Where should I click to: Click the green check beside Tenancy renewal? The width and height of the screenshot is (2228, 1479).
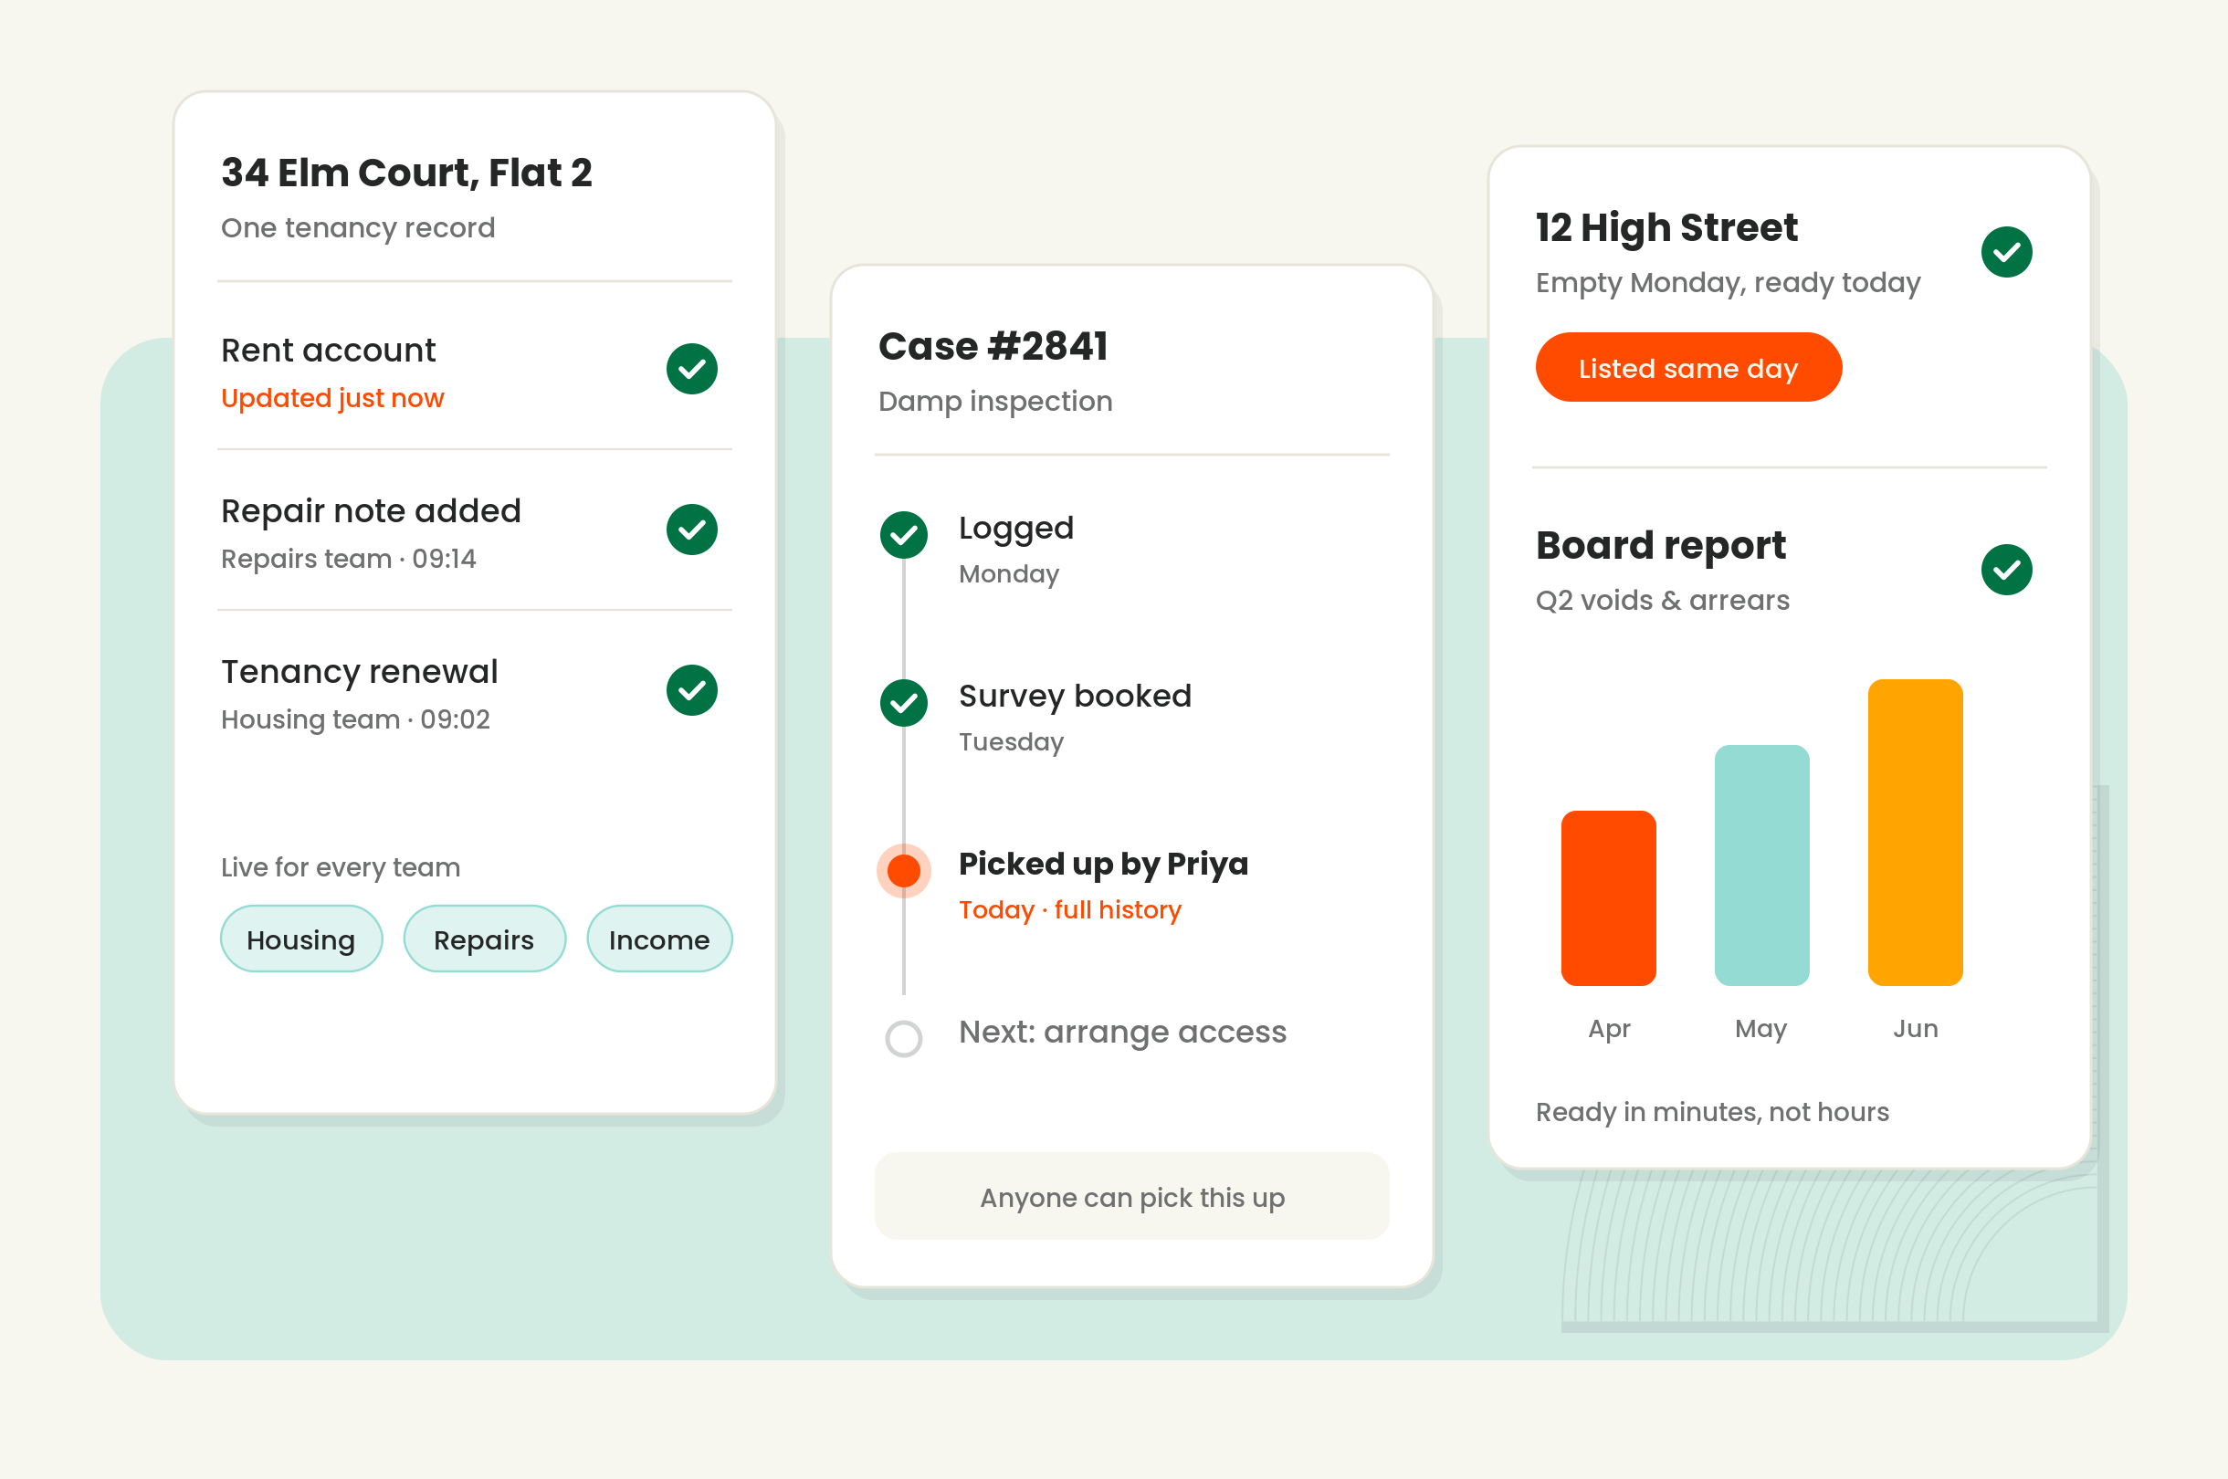(x=691, y=690)
